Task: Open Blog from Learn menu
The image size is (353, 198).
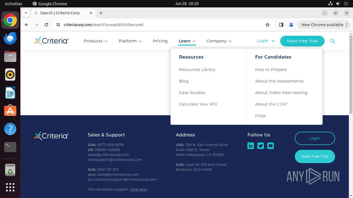Action: pyautogui.click(x=184, y=81)
